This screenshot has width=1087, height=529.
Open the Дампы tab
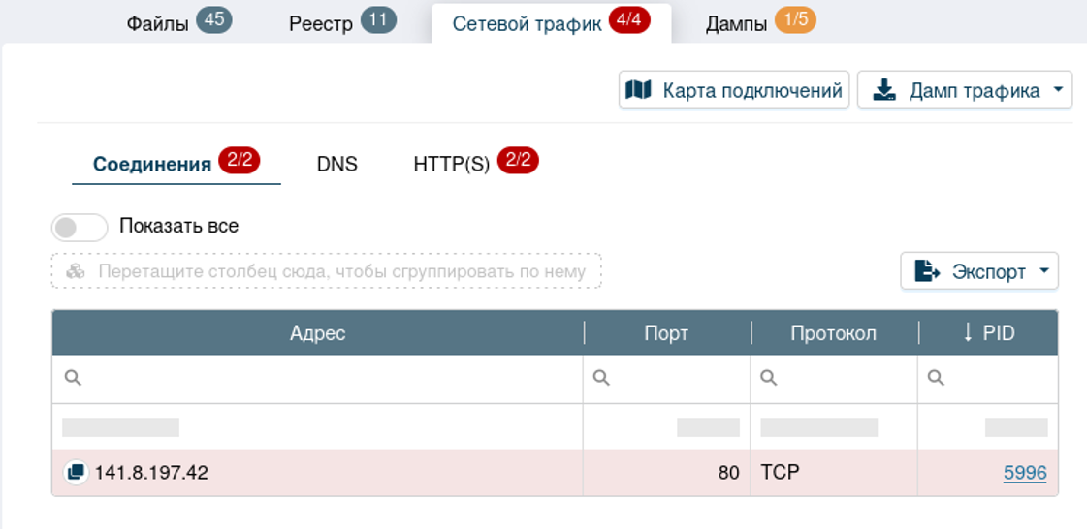[x=737, y=24]
